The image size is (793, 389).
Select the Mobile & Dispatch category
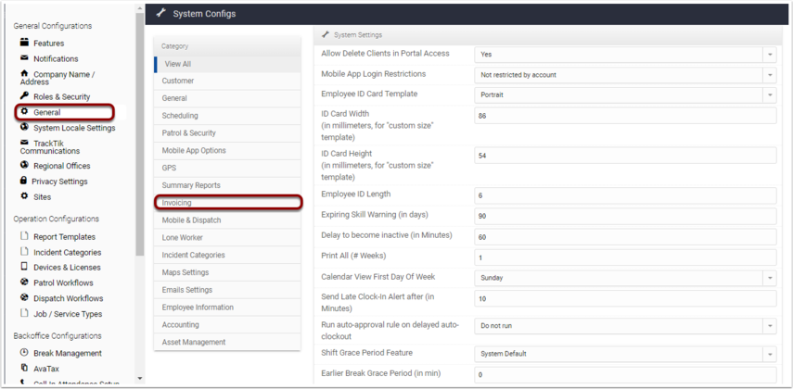pos(227,220)
